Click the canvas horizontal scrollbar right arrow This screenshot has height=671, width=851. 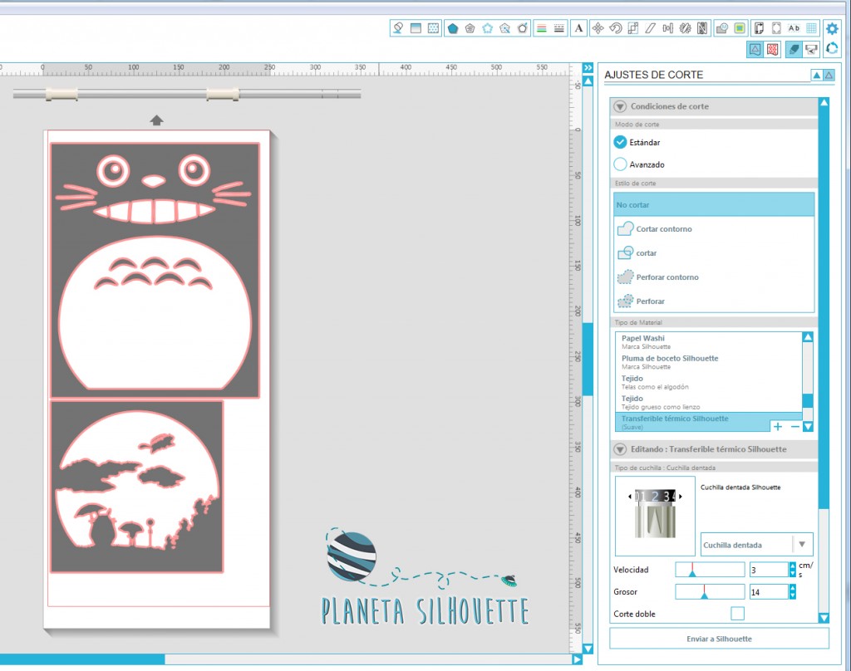pyautogui.click(x=577, y=659)
